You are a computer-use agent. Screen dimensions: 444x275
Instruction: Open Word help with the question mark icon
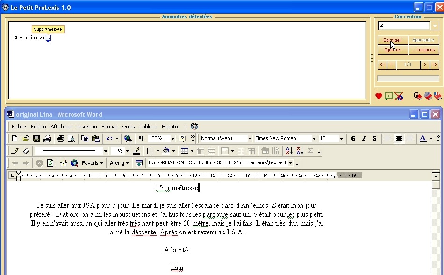click(182, 138)
